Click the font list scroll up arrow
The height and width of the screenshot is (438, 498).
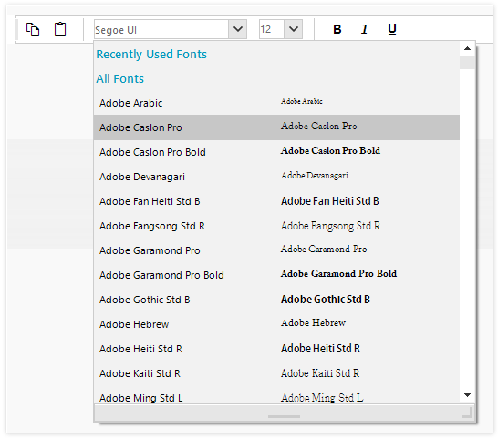467,48
